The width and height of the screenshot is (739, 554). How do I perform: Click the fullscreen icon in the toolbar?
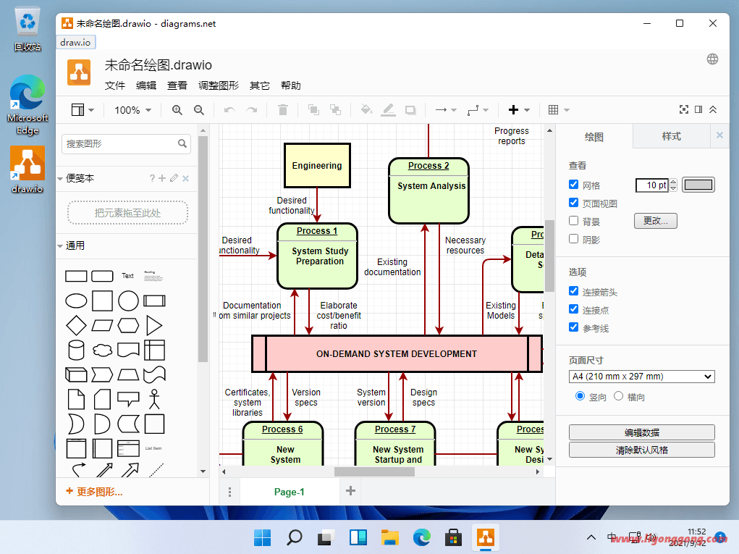(684, 109)
